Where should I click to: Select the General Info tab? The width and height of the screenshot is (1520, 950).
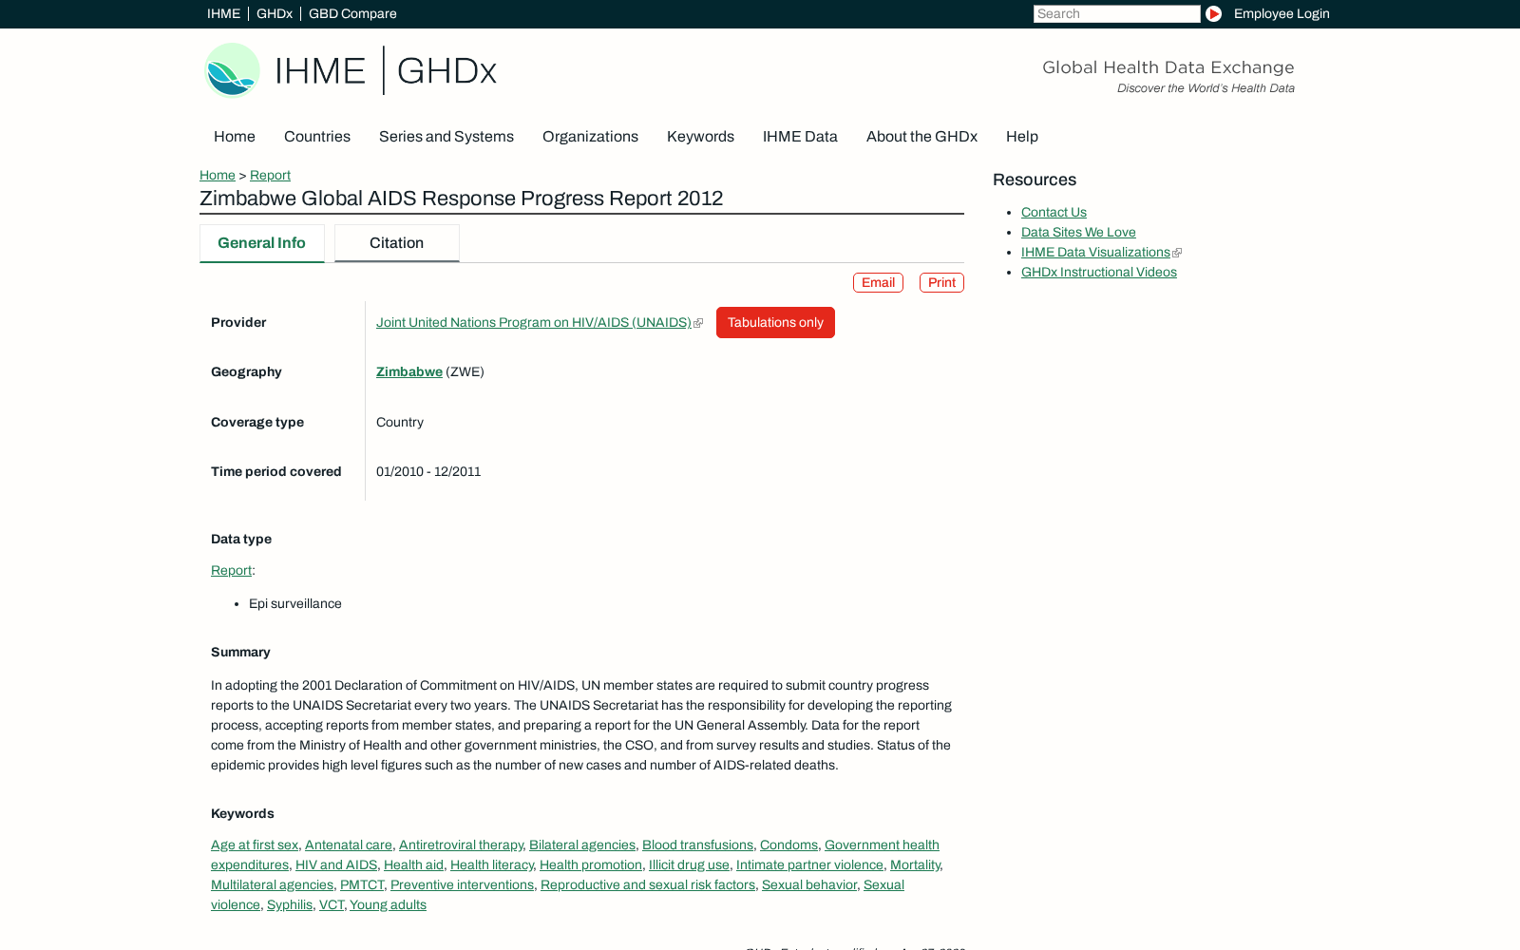tap(261, 243)
